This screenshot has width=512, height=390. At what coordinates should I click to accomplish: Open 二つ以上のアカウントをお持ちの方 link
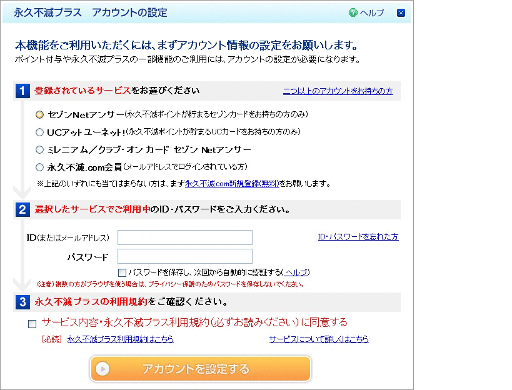pos(338,91)
